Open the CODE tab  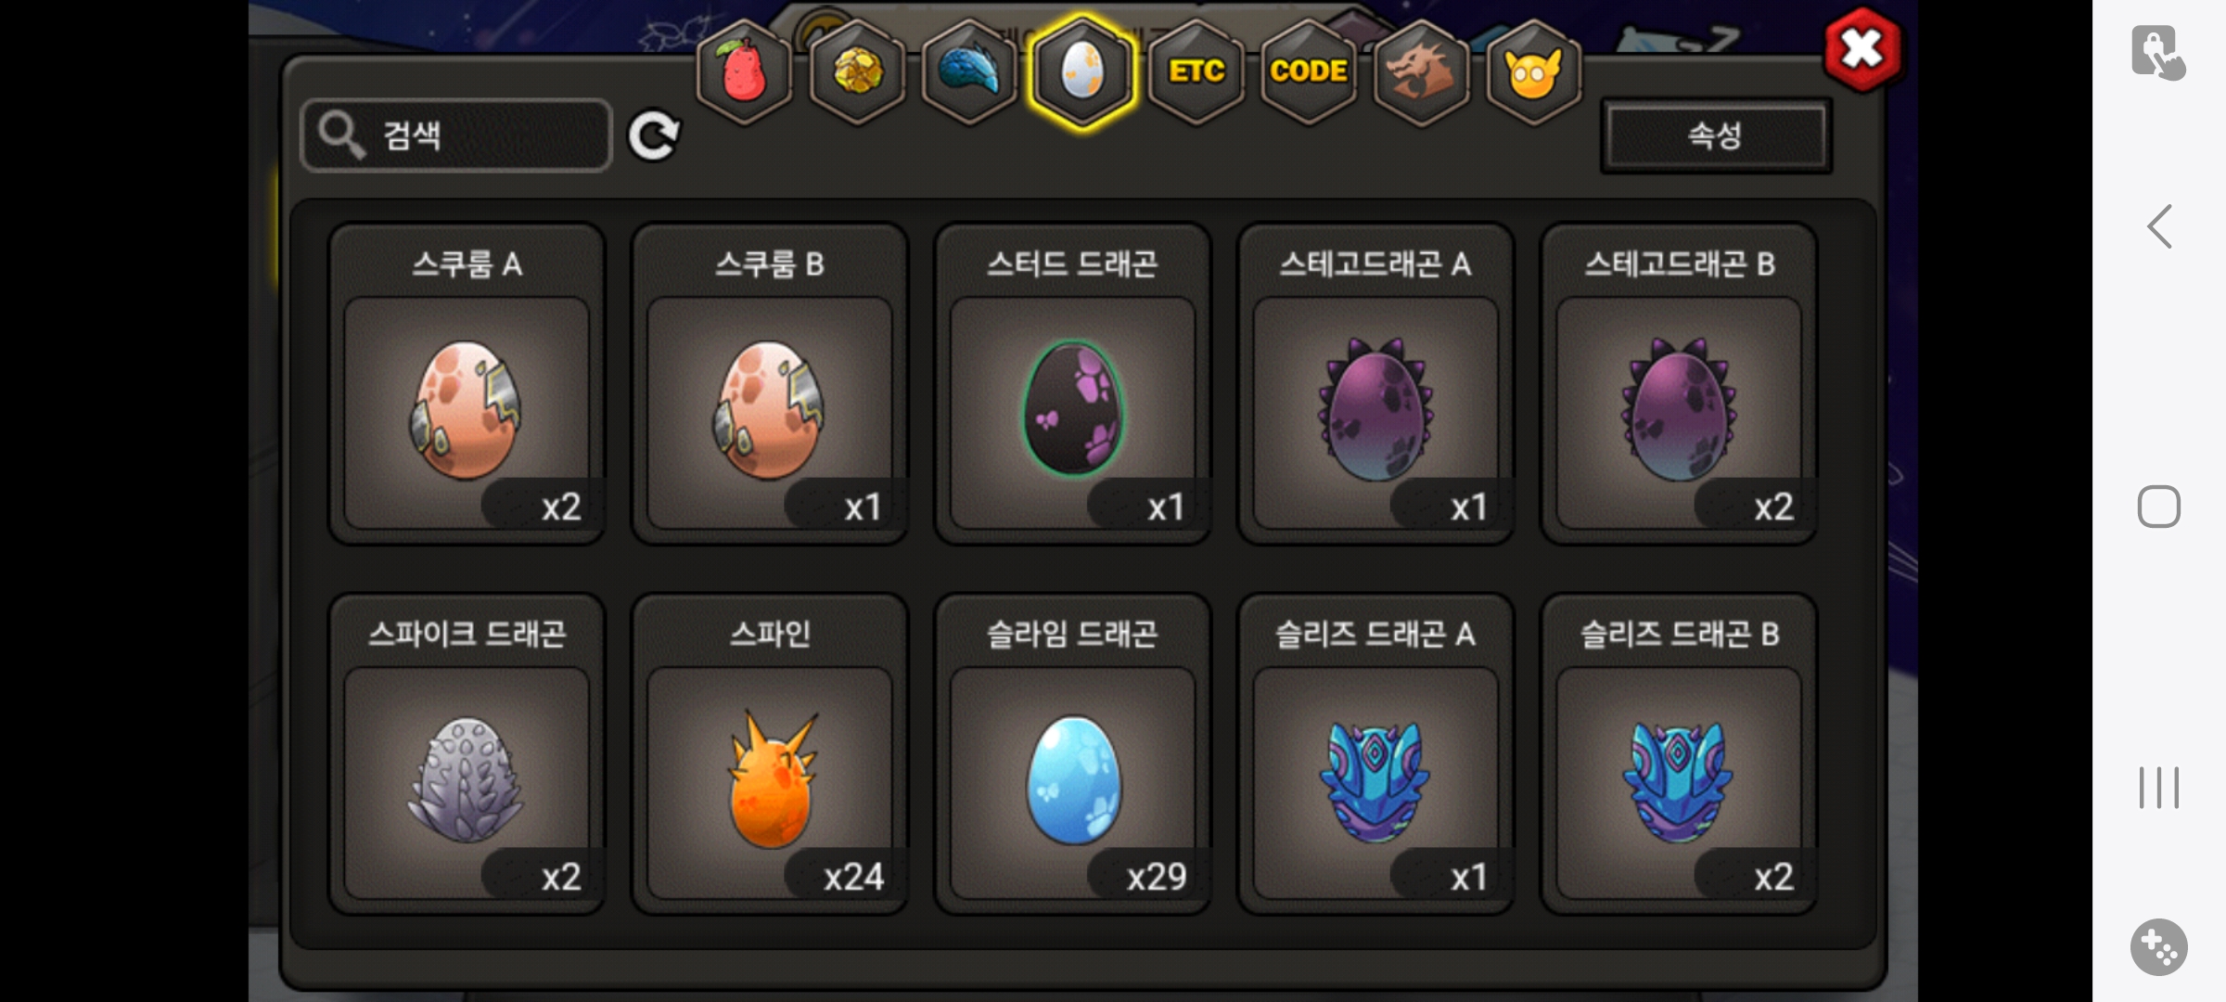click(x=1309, y=71)
